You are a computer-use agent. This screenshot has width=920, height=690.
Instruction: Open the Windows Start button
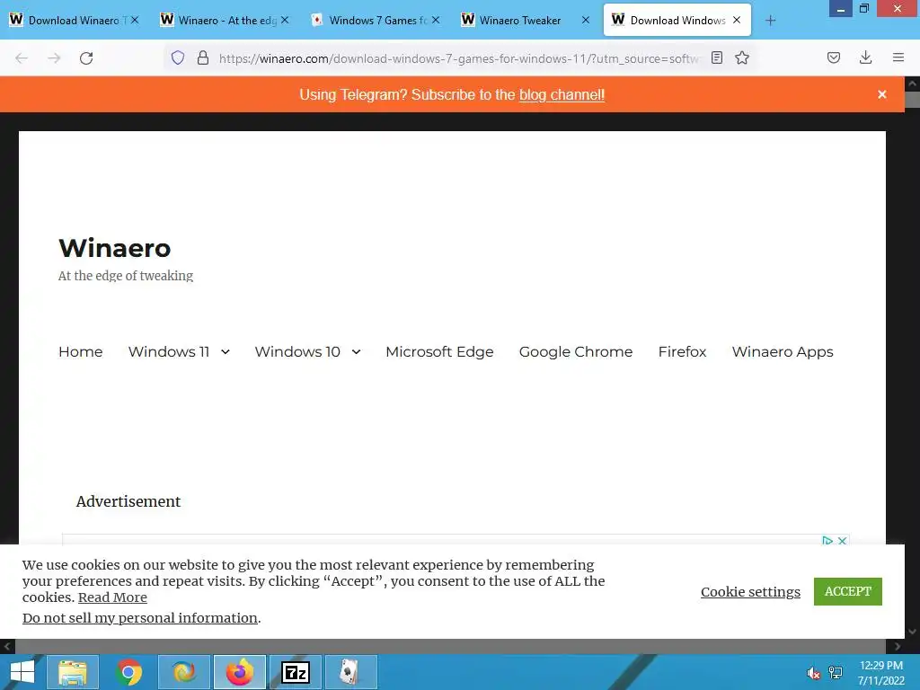(x=22, y=672)
